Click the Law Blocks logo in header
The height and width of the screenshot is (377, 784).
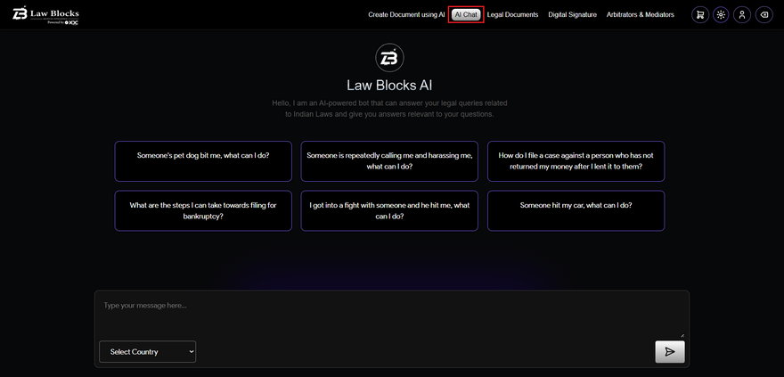coord(45,14)
